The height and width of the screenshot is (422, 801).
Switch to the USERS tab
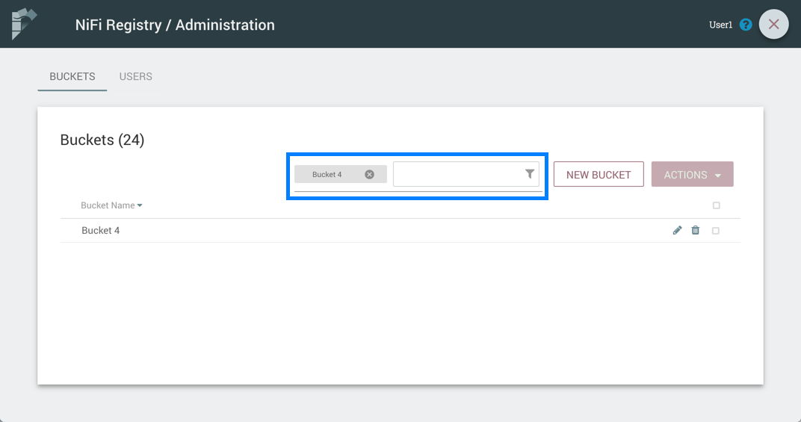pos(135,76)
